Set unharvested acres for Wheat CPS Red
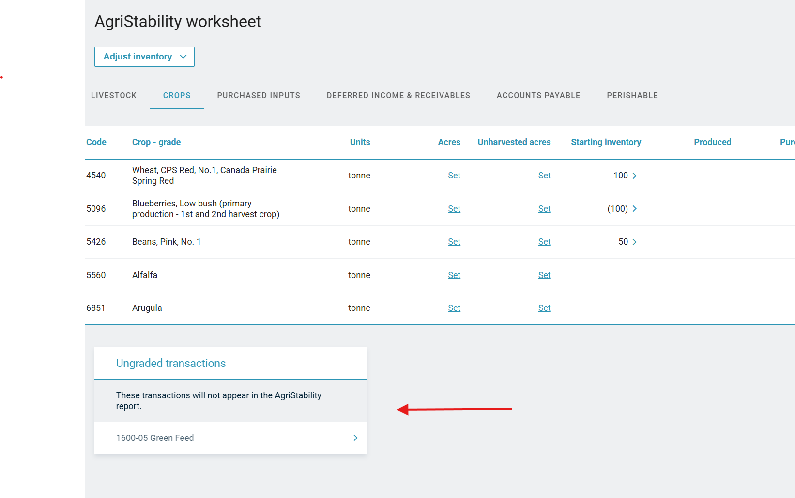Screen dimensions: 795x498 click(x=544, y=176)
